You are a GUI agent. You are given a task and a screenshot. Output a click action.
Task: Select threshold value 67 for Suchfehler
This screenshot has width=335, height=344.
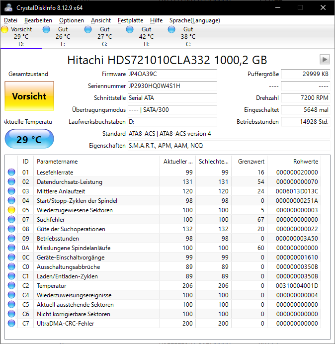pos(260,219)
